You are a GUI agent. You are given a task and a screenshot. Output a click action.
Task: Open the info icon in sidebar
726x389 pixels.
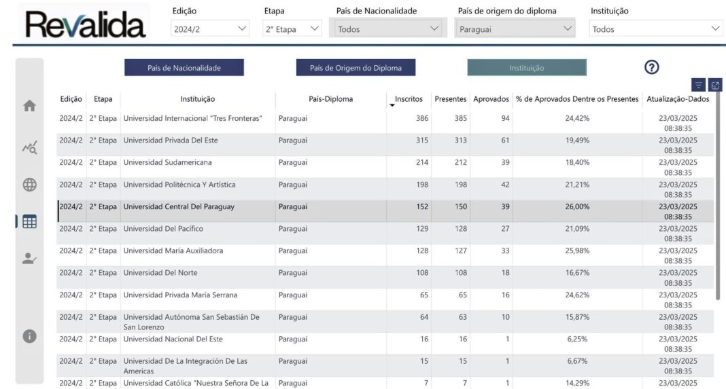(x=29, y=336)
